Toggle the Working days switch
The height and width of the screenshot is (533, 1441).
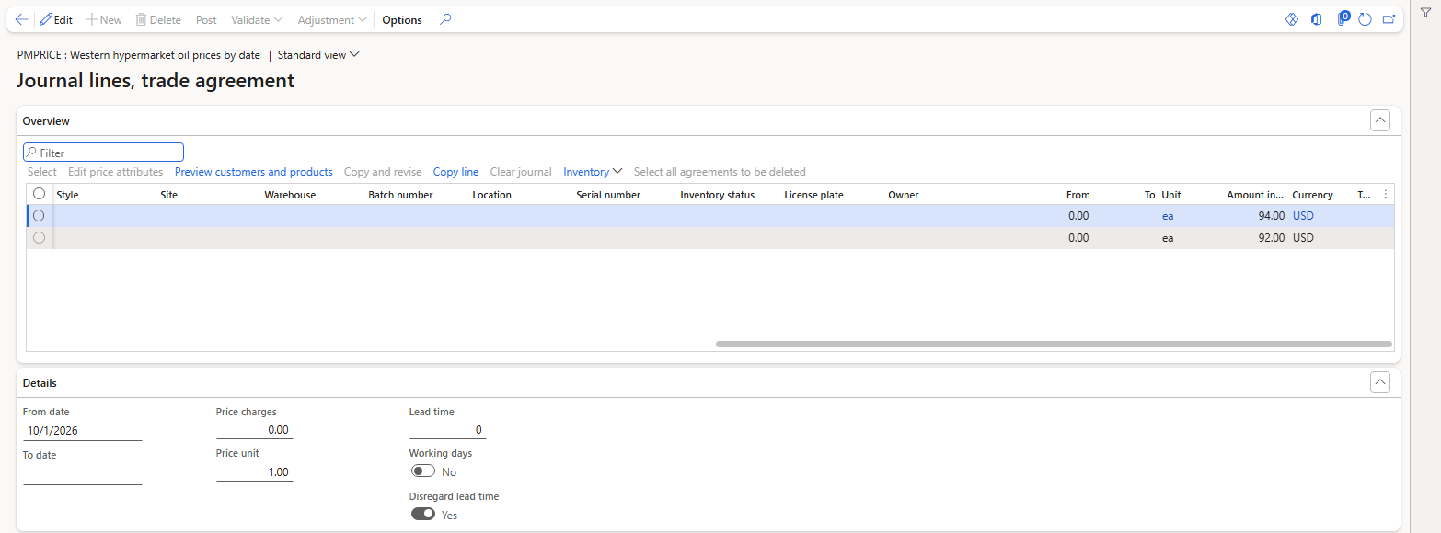point(423,471)
